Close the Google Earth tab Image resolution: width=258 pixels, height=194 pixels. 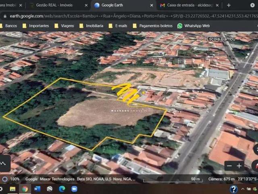(152, 5)
